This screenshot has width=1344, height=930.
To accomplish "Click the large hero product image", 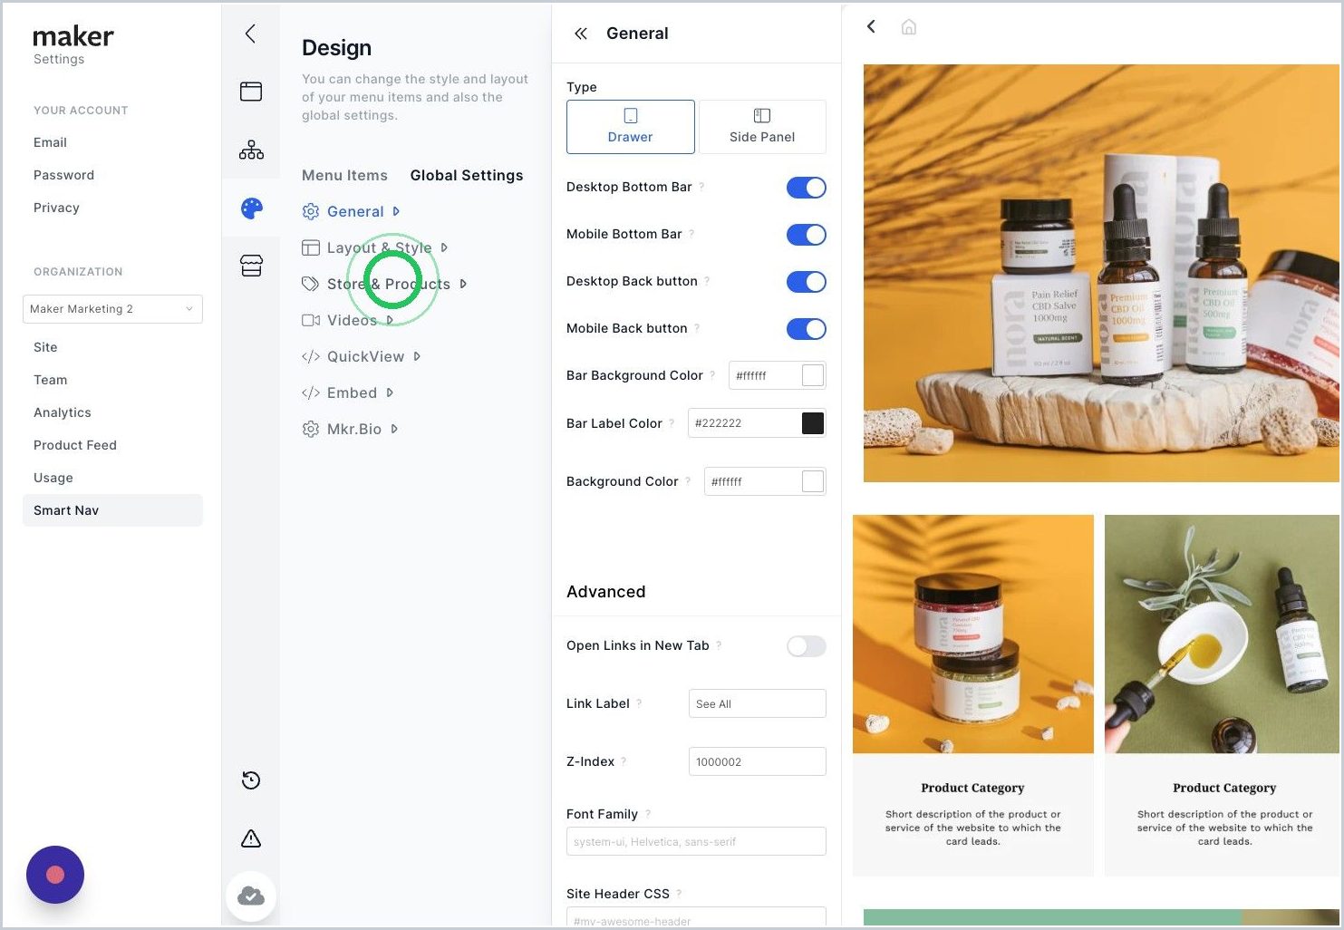I will pos(1101,273).
